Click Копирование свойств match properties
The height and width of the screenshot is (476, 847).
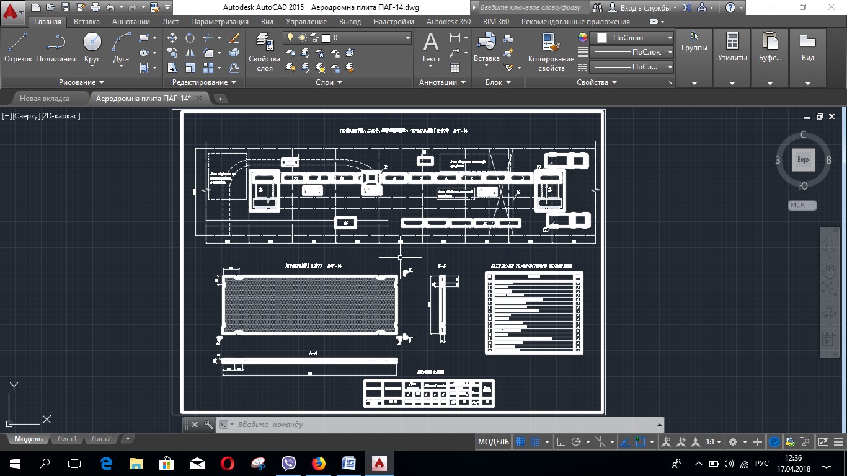[551, 52]
